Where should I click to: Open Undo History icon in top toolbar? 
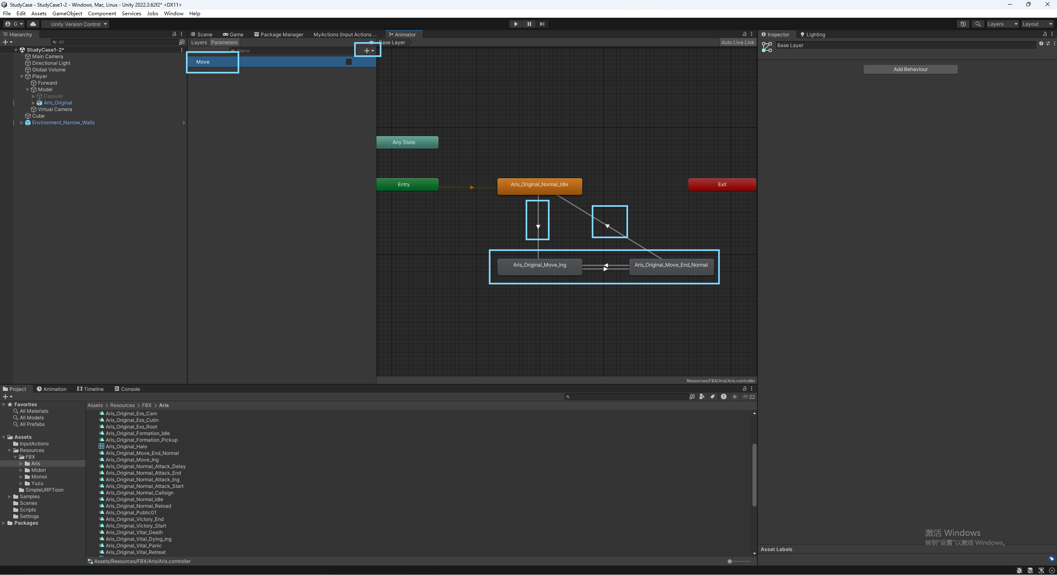pos(963,24)
